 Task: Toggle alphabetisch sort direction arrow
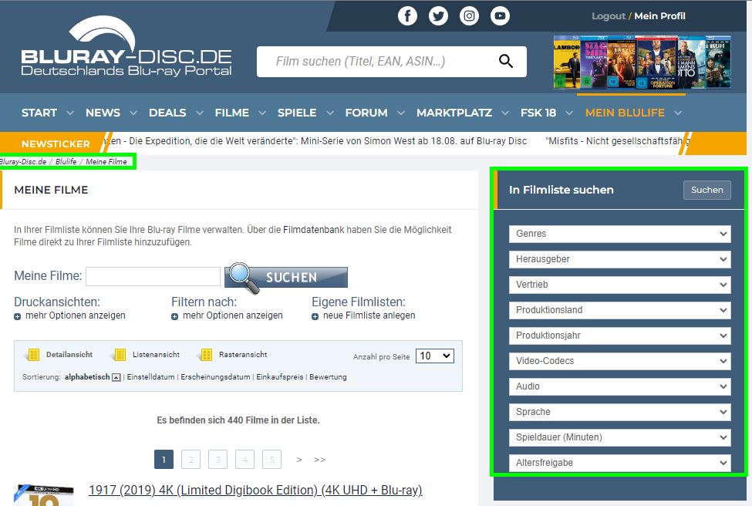coord(116,377)
